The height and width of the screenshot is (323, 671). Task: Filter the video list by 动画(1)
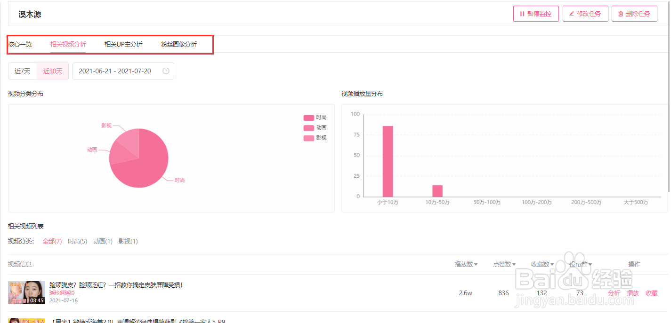coord(103,241)
